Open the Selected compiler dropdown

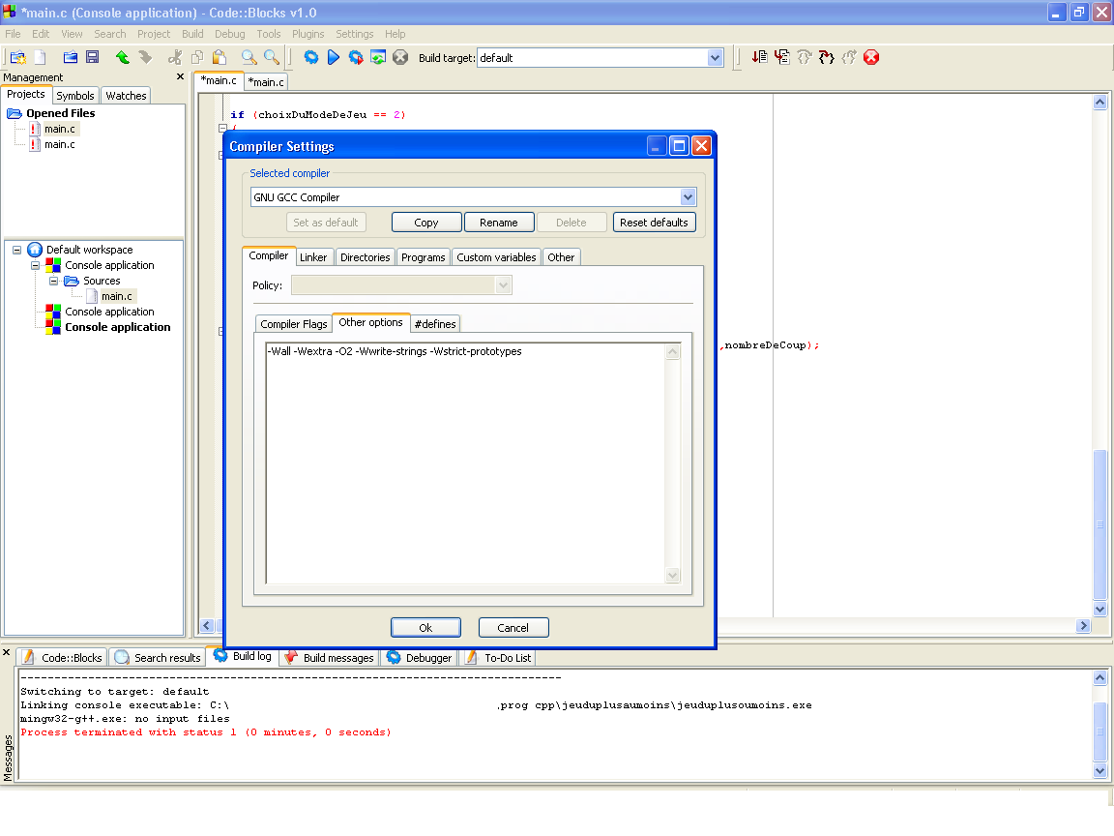point(688,196)
